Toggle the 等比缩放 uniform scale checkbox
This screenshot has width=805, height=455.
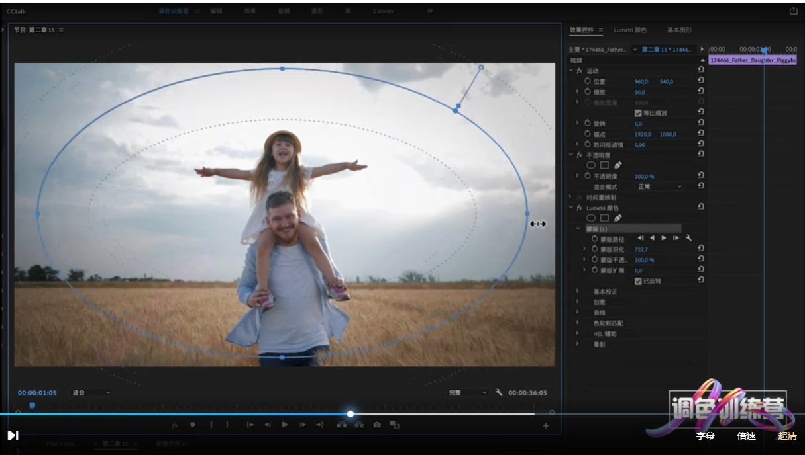(x=638, y=113)
